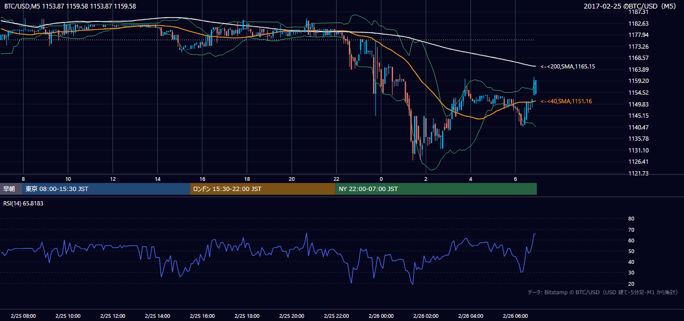Click the 2/25 14:00 date label

pyautogui.click(x=157, y=316)
